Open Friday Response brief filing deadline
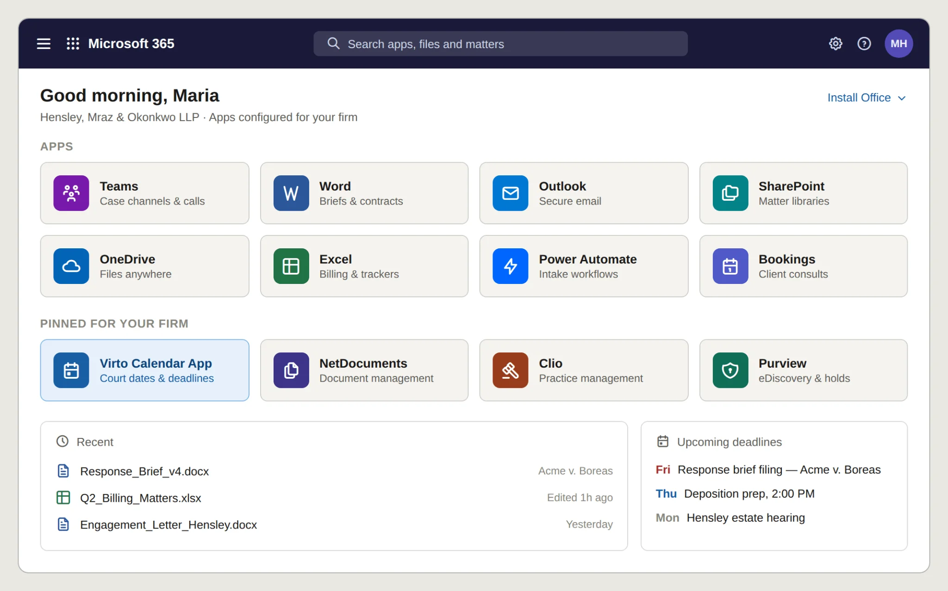Screen dimensions: 948x591 click(x=768, y=470)
